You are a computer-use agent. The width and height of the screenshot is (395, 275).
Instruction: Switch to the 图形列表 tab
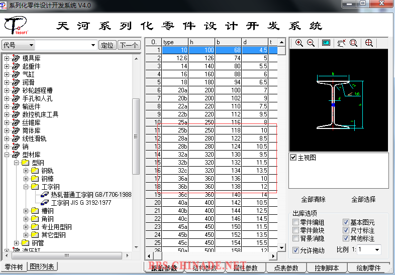click(42, 266)
